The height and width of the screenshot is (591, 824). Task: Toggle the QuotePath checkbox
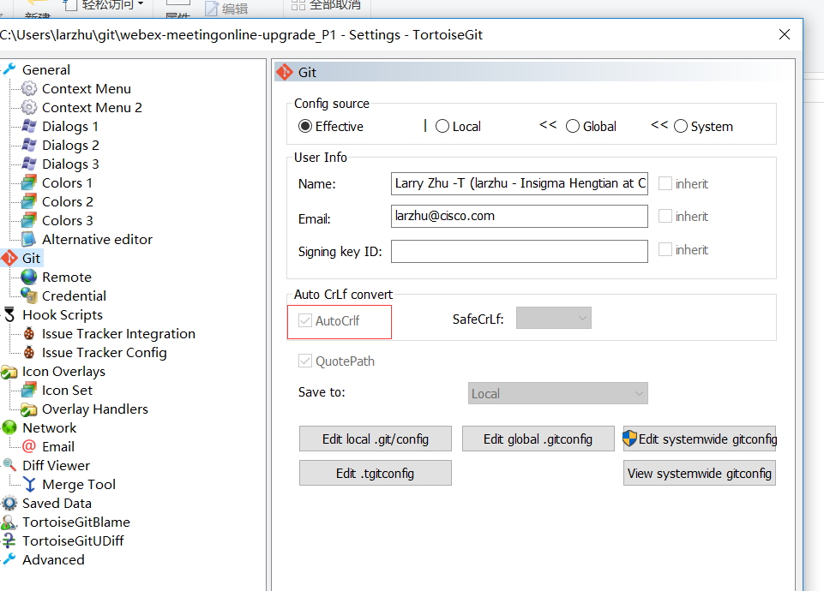(305, 361)
